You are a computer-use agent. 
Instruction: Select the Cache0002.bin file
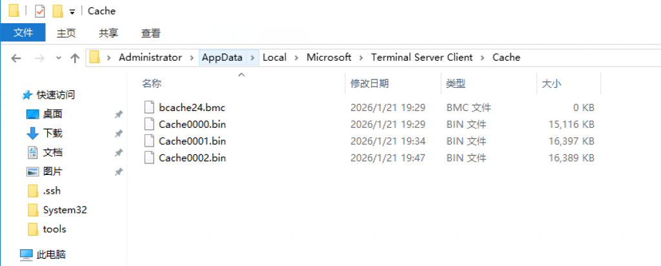pos(192,158)
